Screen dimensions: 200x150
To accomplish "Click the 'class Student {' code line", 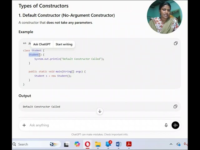I will 34,51.
